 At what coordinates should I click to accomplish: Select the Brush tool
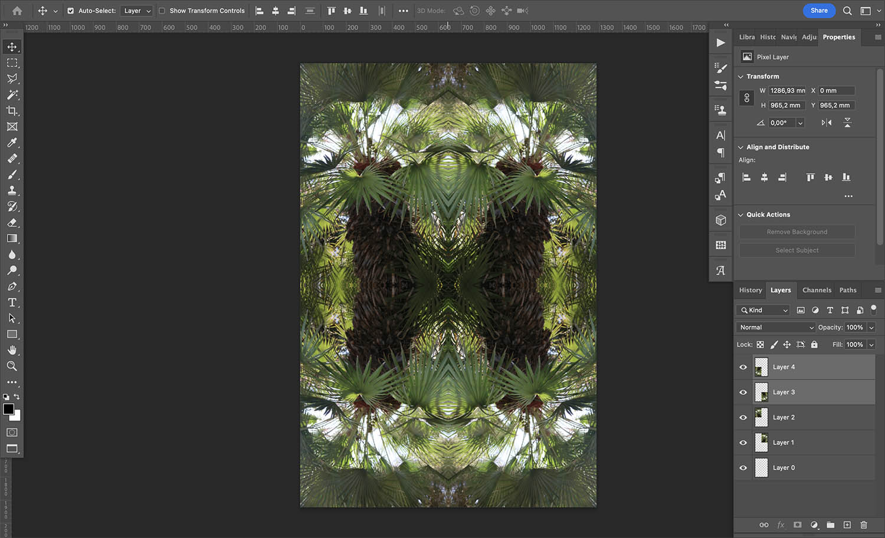[x=12, y=174]
